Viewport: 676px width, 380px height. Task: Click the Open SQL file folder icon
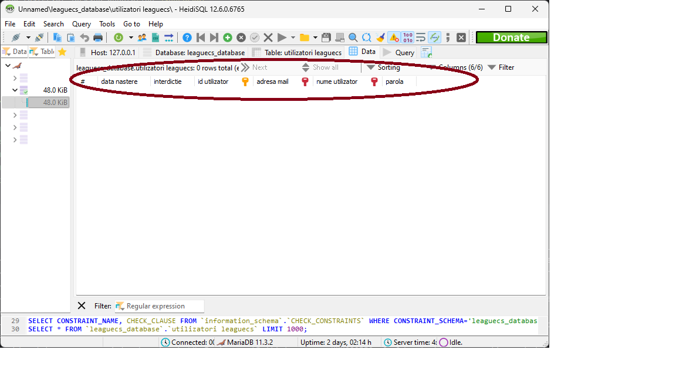point(305,38)
